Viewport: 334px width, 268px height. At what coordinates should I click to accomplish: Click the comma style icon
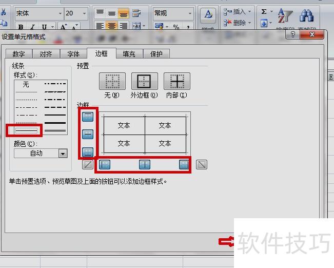coord(188,27)
